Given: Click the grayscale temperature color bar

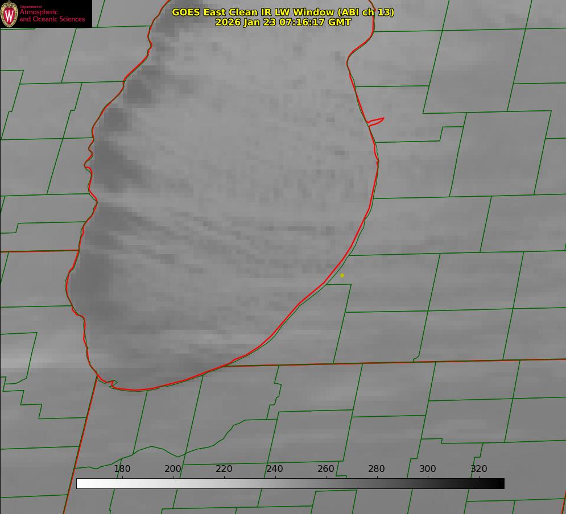Looking at the screenshot, I should point(290,483).
